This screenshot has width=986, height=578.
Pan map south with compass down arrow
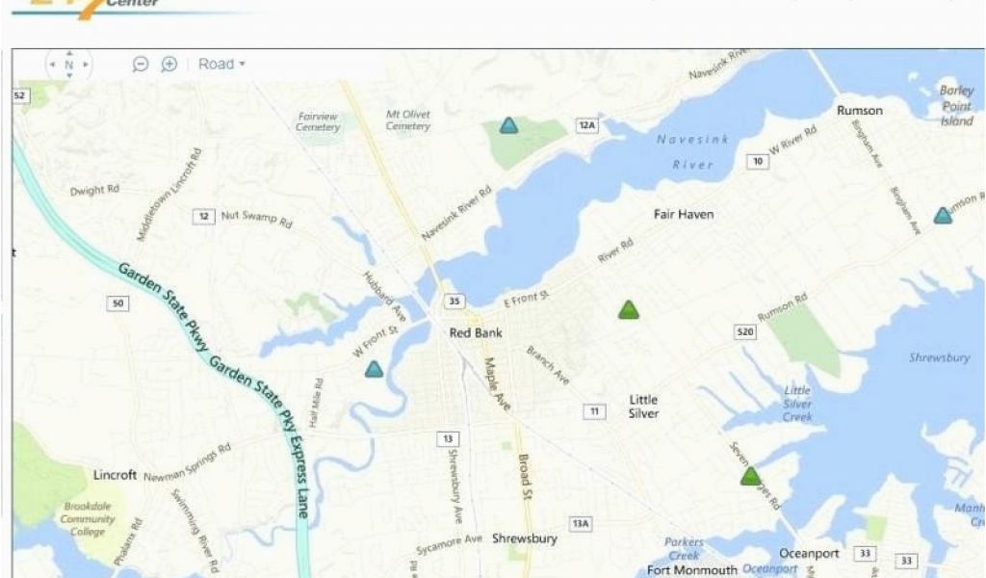coord(69,75)
